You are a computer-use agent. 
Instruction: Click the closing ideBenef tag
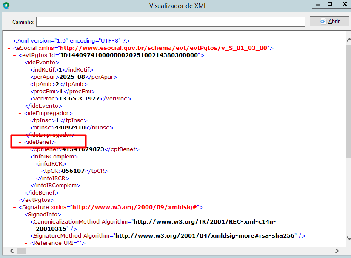click(x=42, y=193)
